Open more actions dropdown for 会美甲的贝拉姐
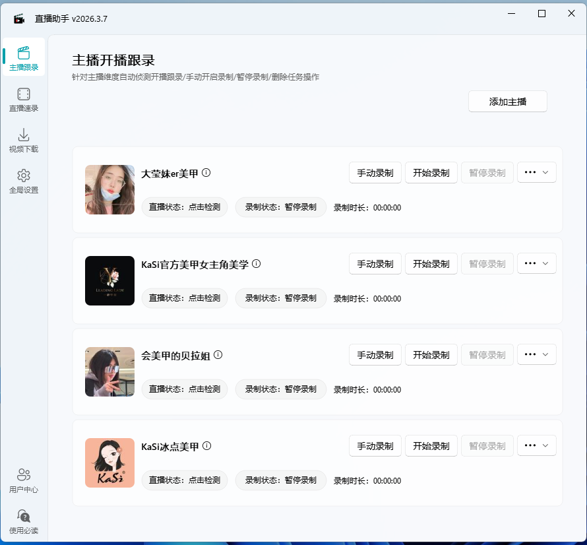Screen dimensions: 587x545 pyautogui.click(x=536, y=354)
